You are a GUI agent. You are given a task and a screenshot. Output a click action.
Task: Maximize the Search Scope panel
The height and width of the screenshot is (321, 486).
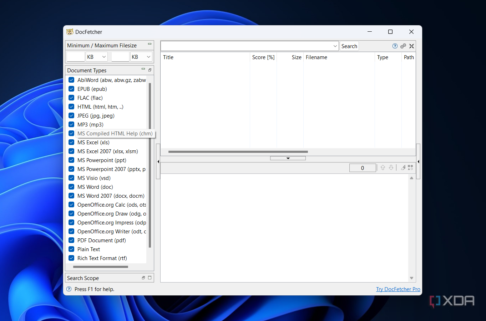[x=150, y=278]
